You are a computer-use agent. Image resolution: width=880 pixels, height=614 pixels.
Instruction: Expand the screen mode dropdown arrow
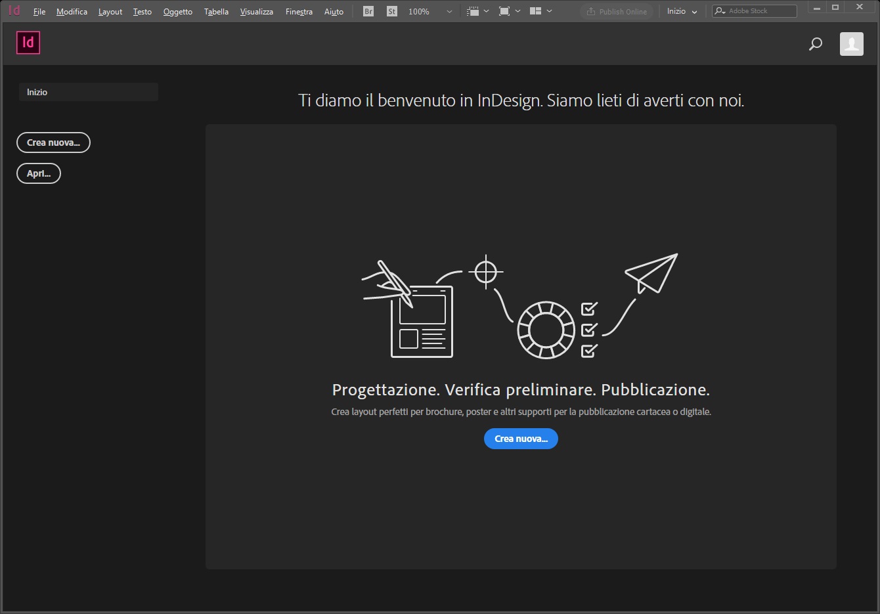point(517,11)
